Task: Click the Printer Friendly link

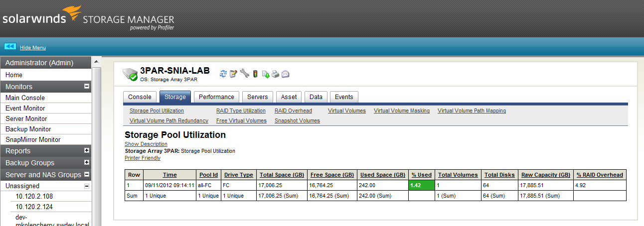Action: coord(143,158)
